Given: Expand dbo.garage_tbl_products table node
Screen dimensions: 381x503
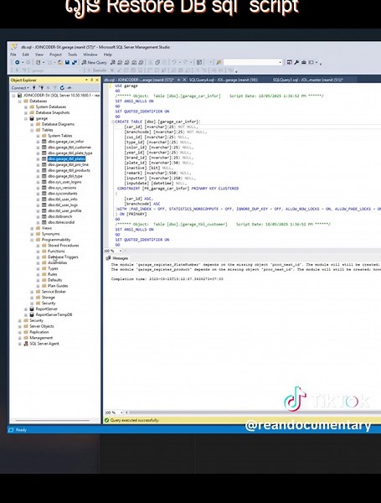Looking at the screenshot, I should 38,170.
